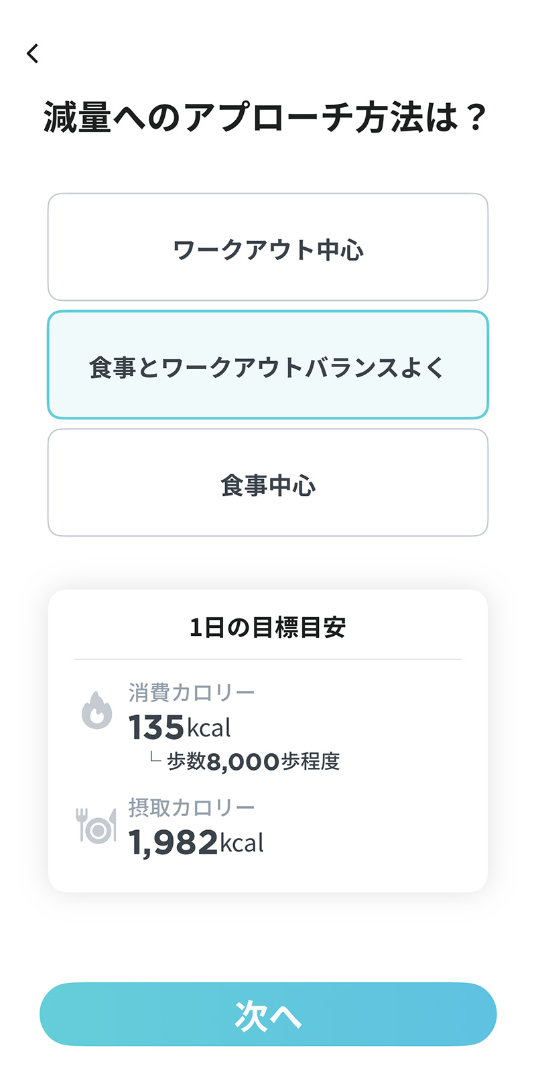This screenshot has height=1066, width=536.
Task: Click the 1,982 intake calories number
Action: pos(173,843)
